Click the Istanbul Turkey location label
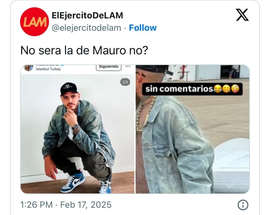The height and width of the screenshot is (215, 270). (x=48, y=69)
